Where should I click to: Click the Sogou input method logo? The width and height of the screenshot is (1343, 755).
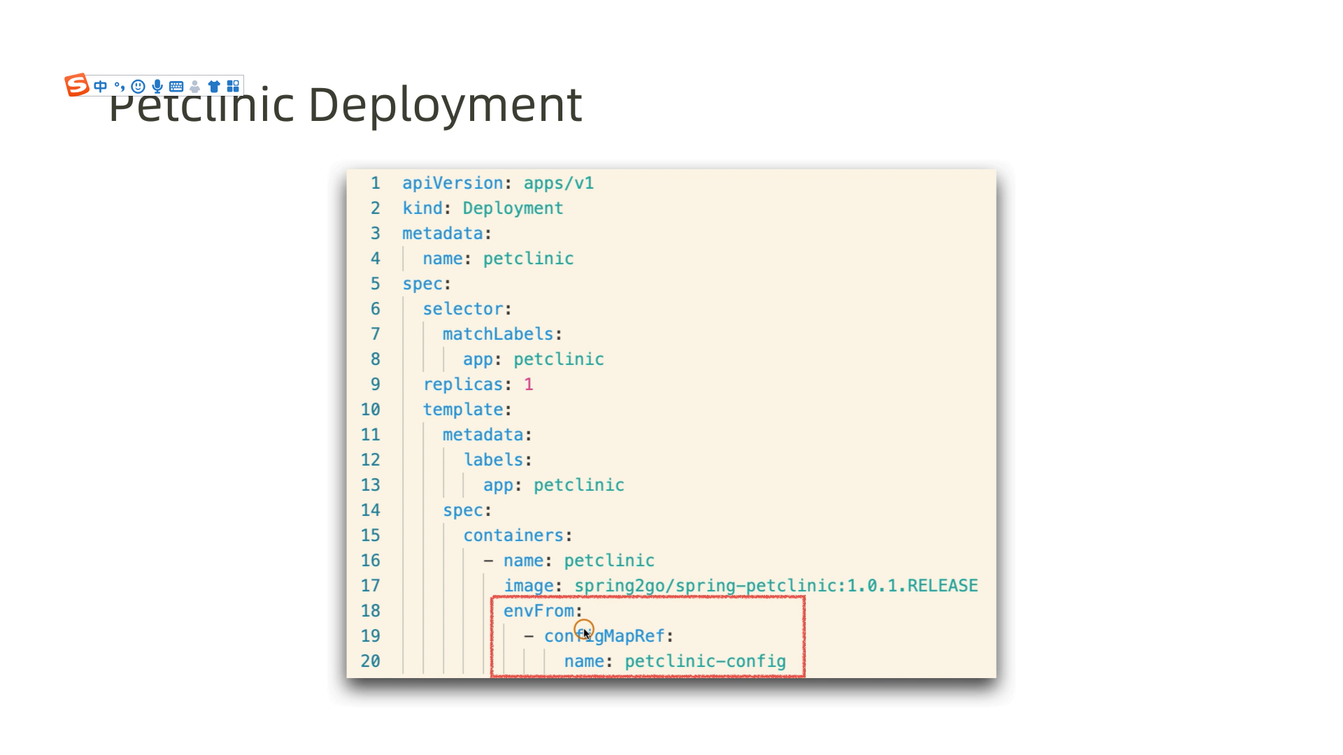click(77, 85)
